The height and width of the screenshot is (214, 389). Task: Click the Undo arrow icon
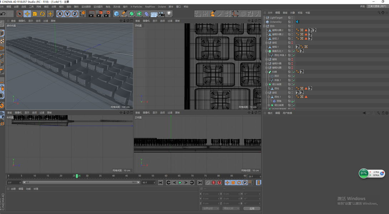3,14
